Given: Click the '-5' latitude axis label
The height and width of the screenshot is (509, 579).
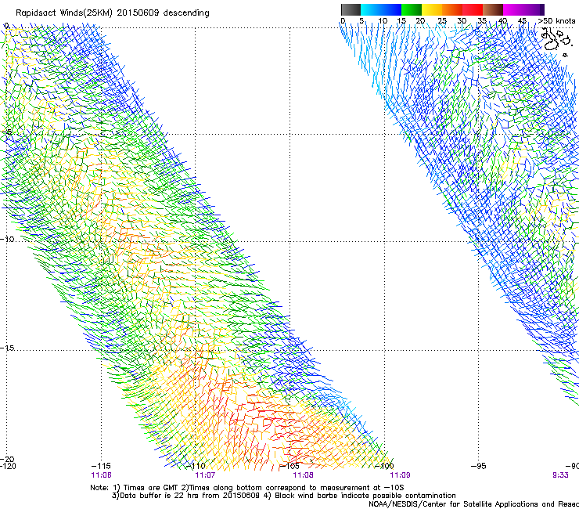Looking at the screenshot, I should 7,132.
